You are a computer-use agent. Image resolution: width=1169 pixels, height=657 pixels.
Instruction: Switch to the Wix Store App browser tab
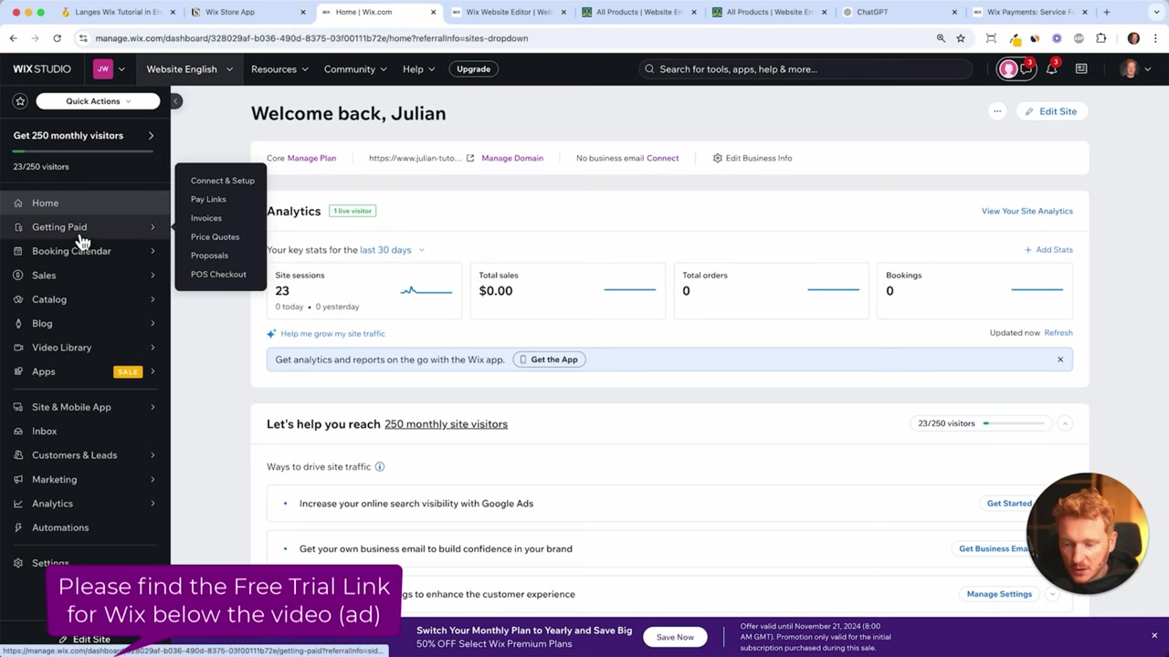247,12
